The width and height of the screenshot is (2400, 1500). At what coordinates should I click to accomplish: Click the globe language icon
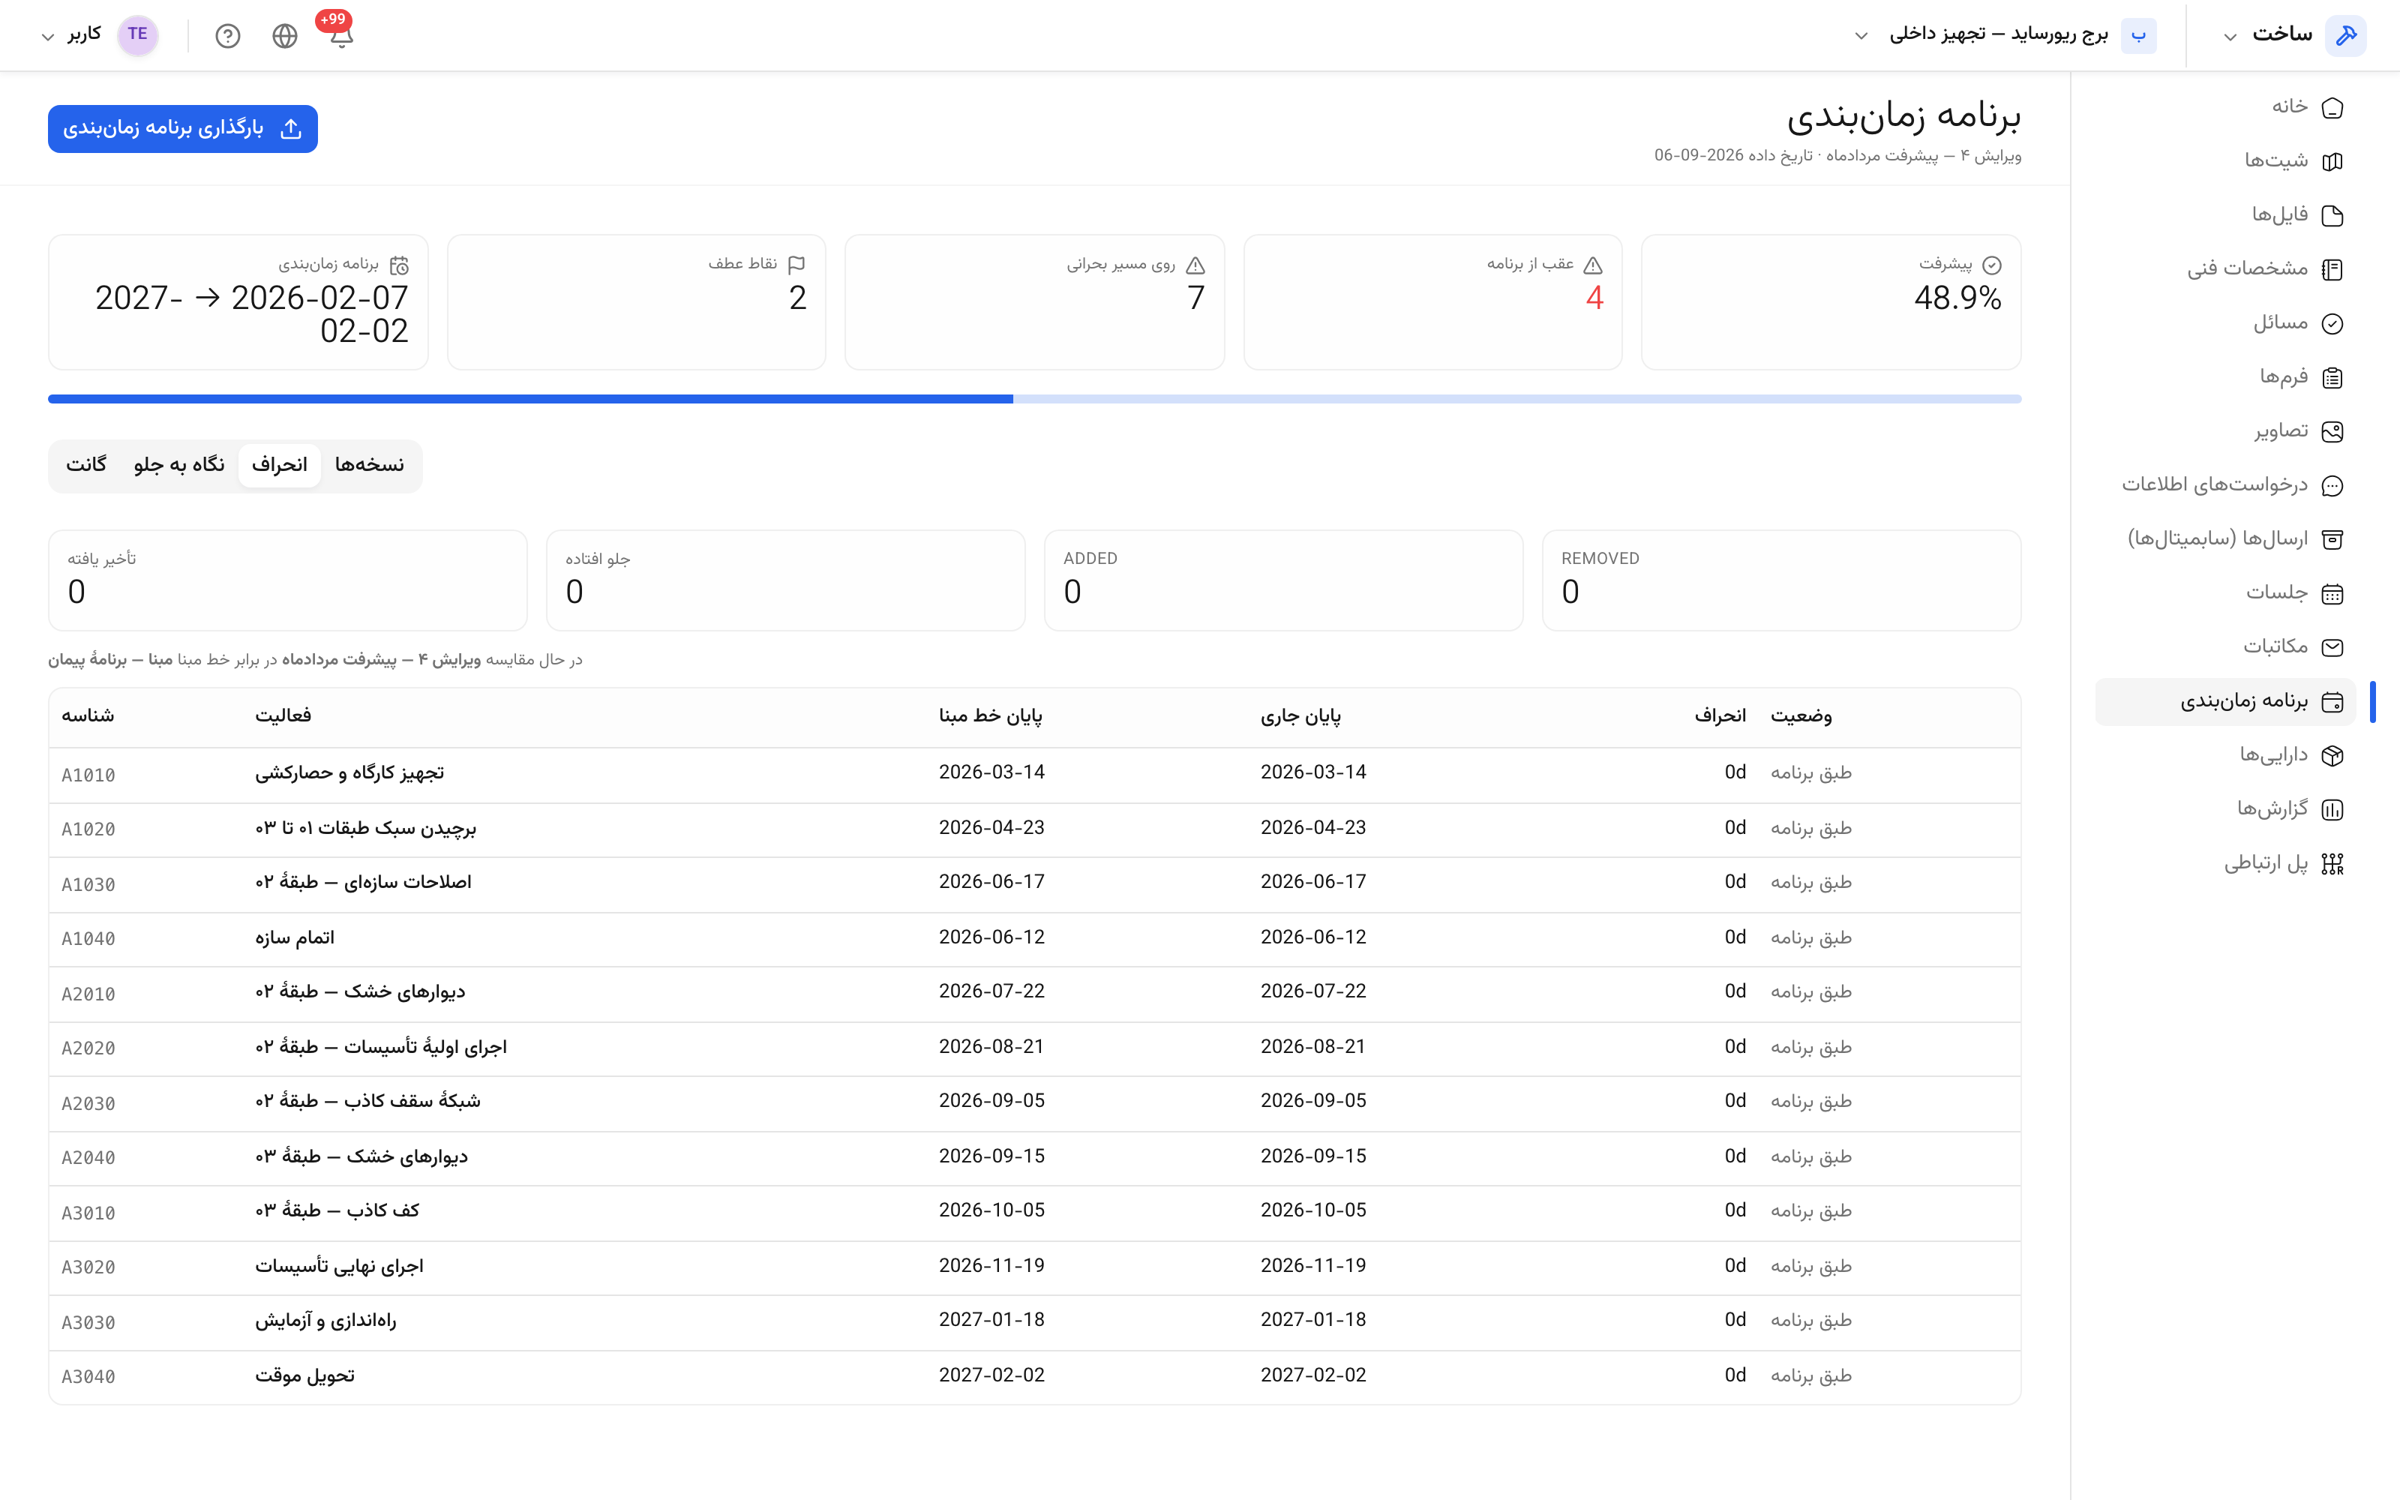(x=285, y=36)
